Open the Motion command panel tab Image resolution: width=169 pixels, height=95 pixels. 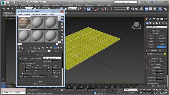(158, 19)
